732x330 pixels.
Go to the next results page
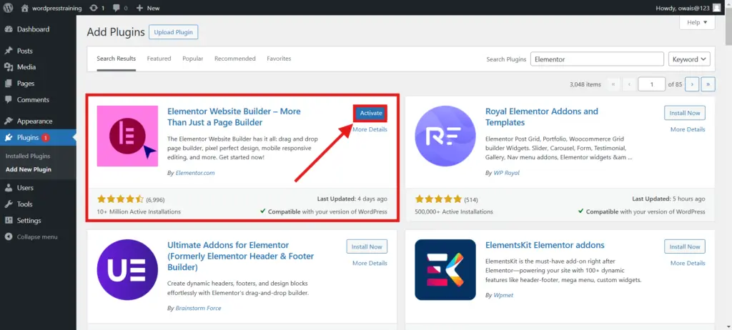pyautogui.click(x=692, y=84)
